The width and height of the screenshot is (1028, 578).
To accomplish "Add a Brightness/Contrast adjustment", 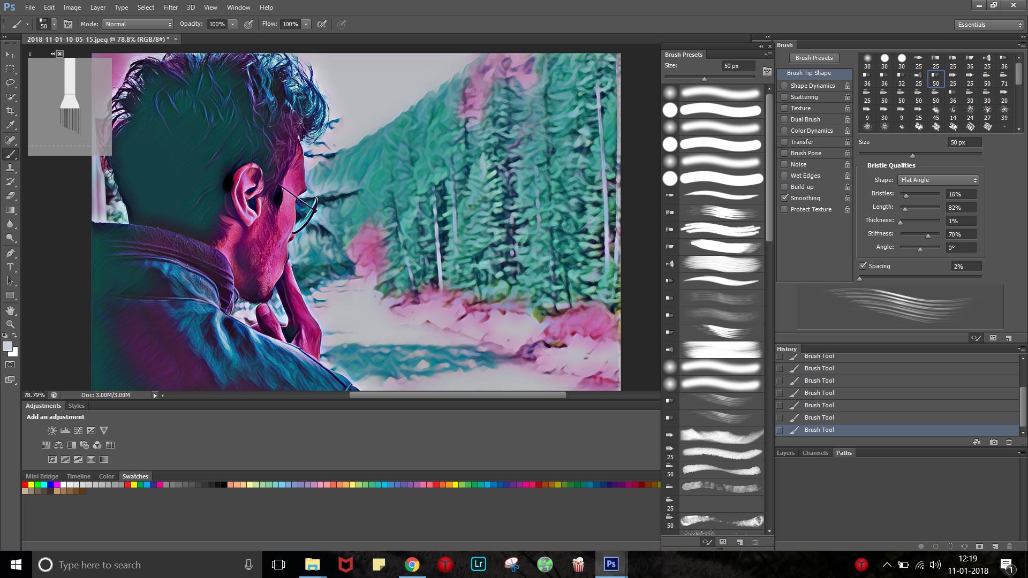I will click(x=52, y=430).
